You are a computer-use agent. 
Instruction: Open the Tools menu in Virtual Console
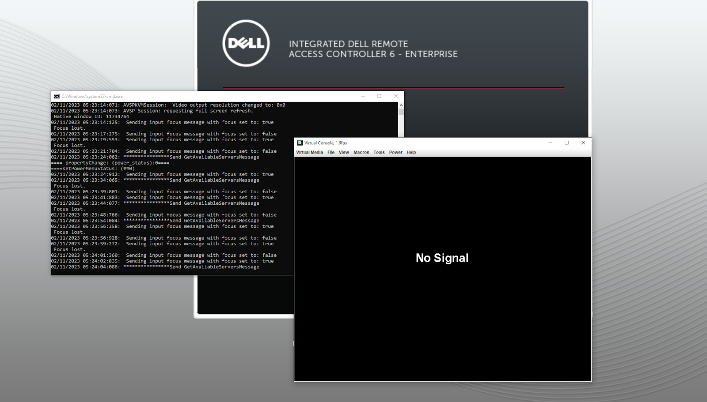coord(379,152)
